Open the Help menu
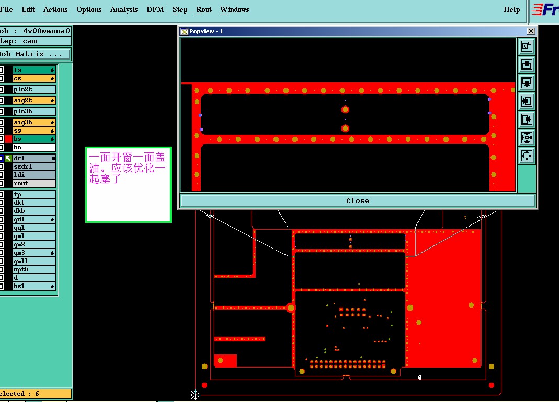 coord(511,9)
